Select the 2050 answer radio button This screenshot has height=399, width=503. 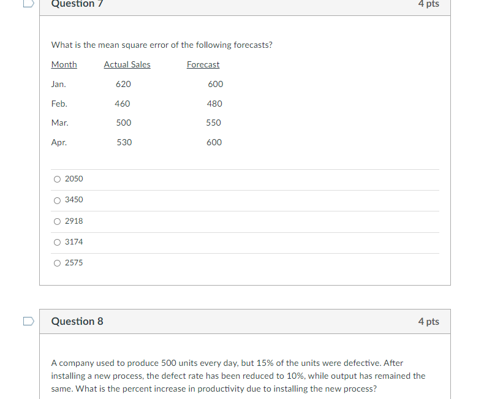pos(57,179)
